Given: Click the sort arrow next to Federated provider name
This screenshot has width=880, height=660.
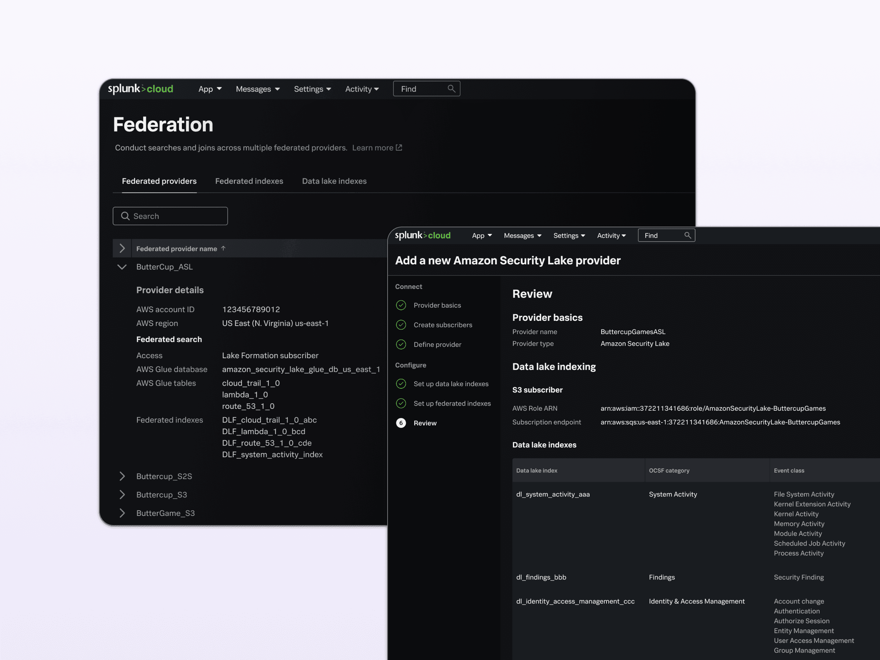Looking at the screenshot, I should [223, 248].
